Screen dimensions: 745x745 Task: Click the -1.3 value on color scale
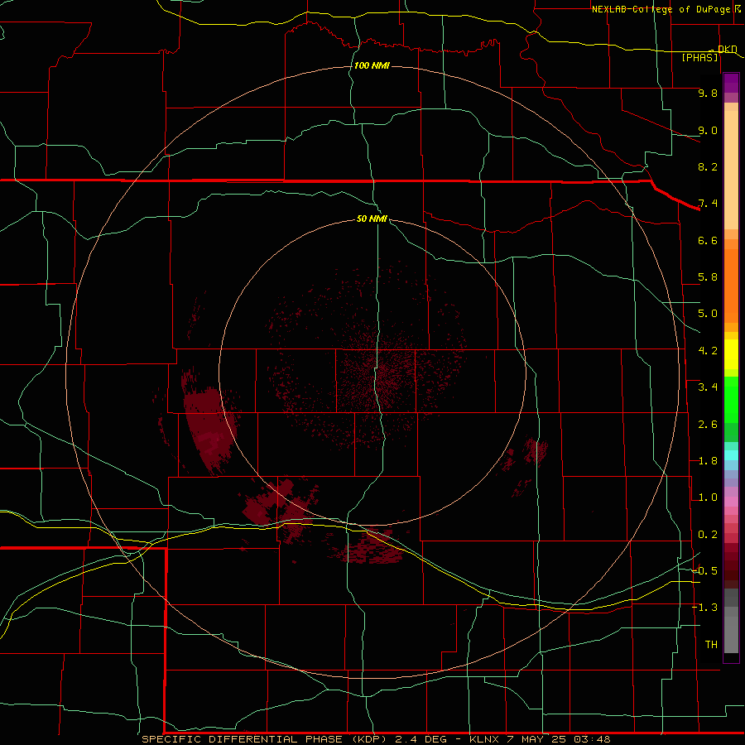(705, 608)
